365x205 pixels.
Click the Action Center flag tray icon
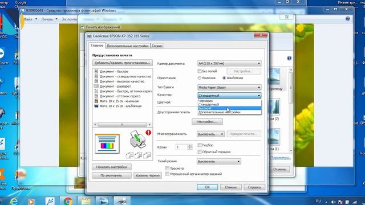click(x=340, y=202)
